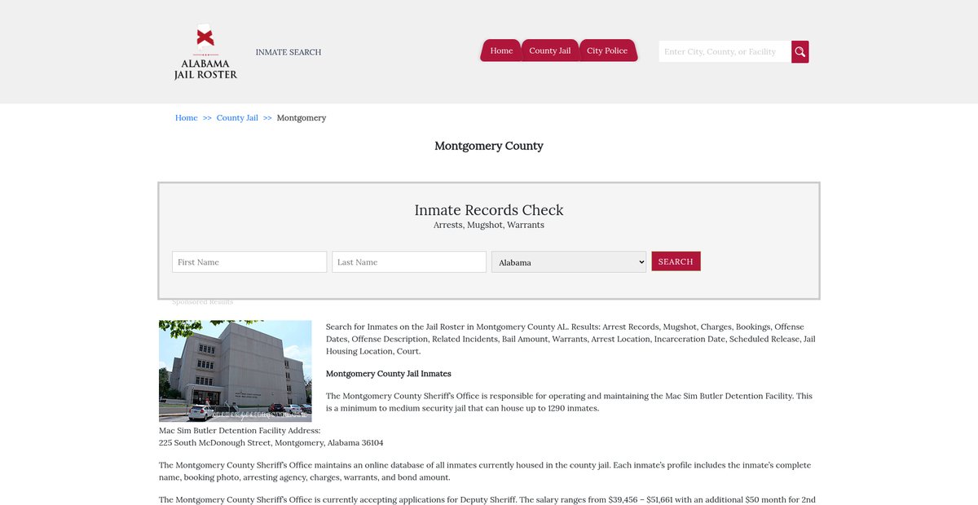Click the Inmate Records Check heading
Viewport: 978px width, 505px height.
[x=489, y=210]
